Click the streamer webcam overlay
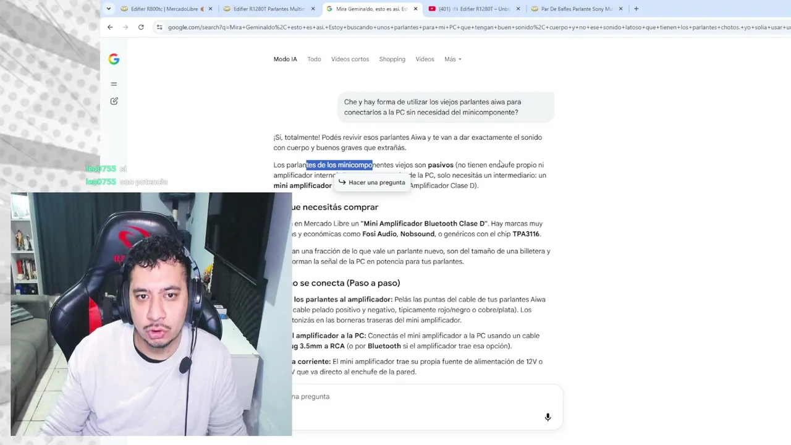This screenshot has width=791, height=445. coord(151,314)
